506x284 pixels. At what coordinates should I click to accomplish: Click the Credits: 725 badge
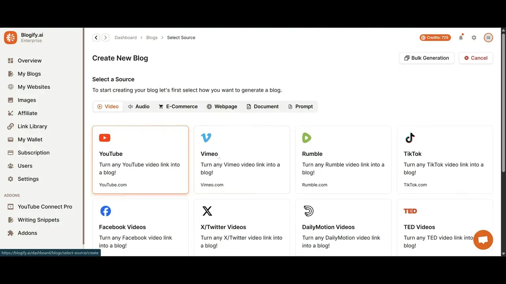click(435, 37)
